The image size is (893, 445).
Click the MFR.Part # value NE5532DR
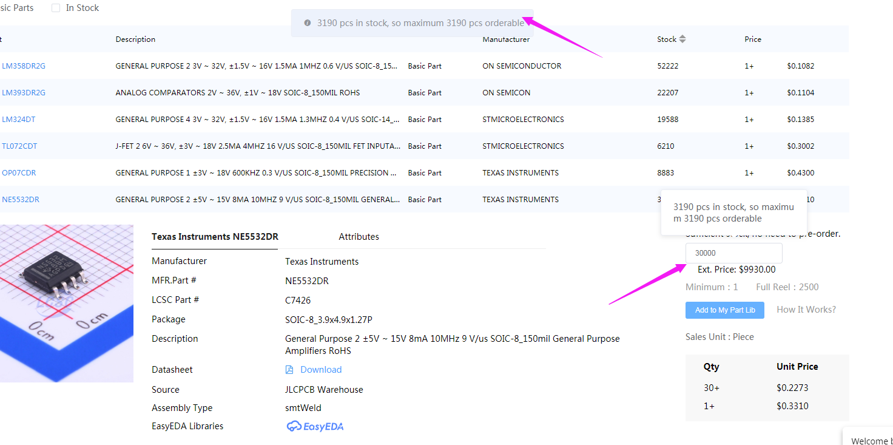click(307, 281)
